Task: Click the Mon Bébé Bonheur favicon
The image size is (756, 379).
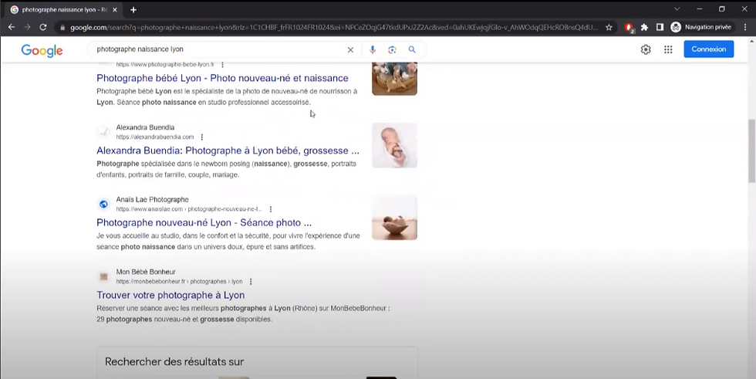Action: tap(103, 277)
